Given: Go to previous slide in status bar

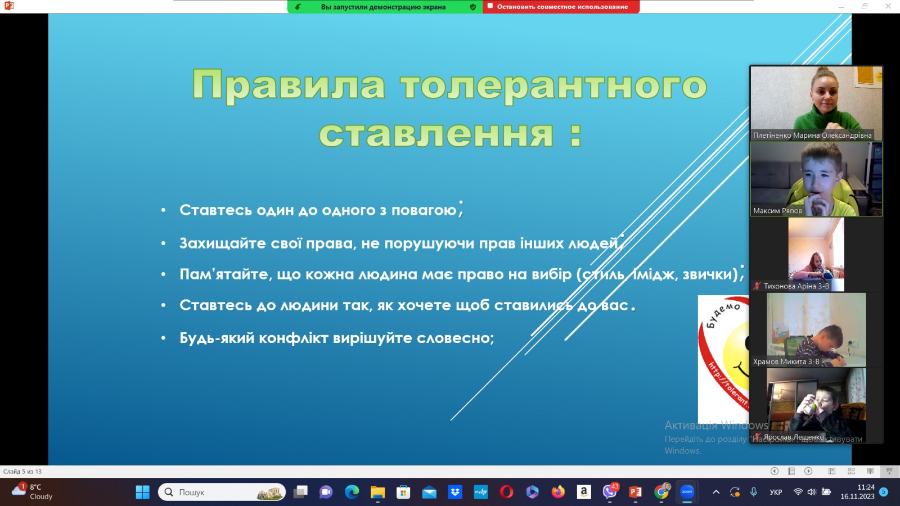Looking at the screenshot, I should point(775,471).
